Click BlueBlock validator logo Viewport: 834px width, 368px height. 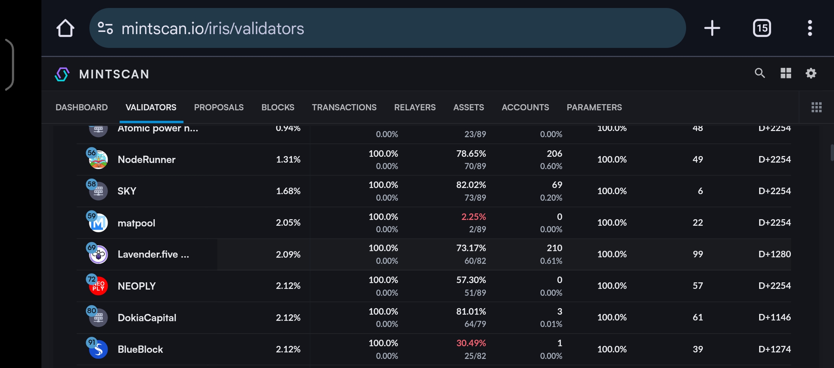pos(98,349)
